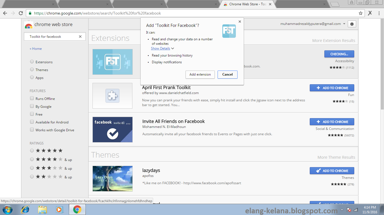The height and width of the screenshot is (215, 384).
Task: Check Works with Google Drive filter
Action: coord(32,130)
